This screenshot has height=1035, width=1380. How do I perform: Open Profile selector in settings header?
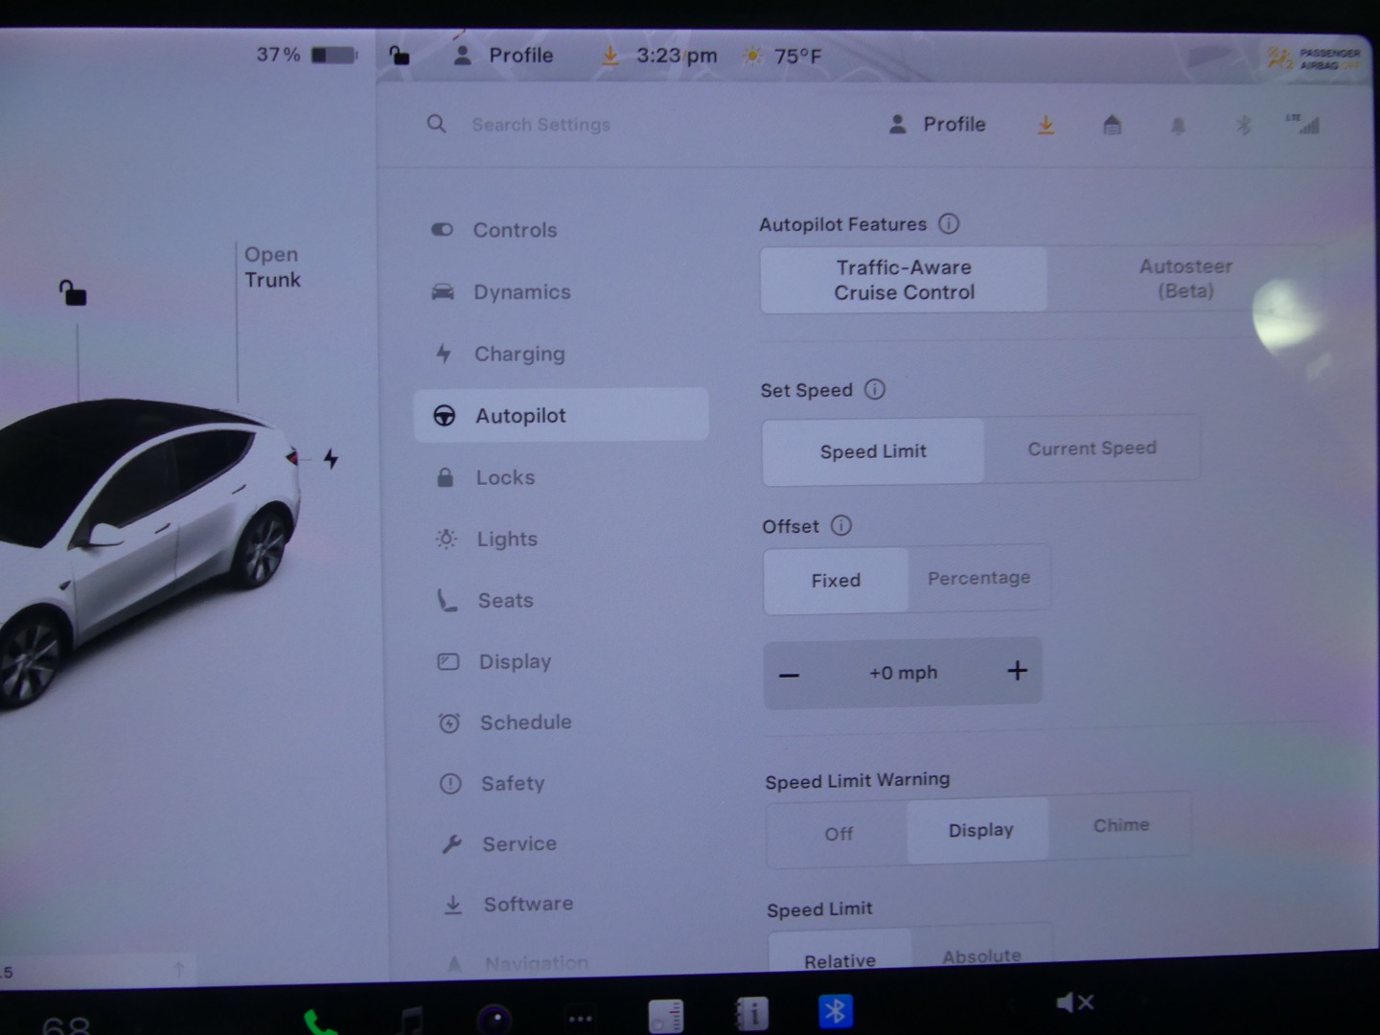938,125
